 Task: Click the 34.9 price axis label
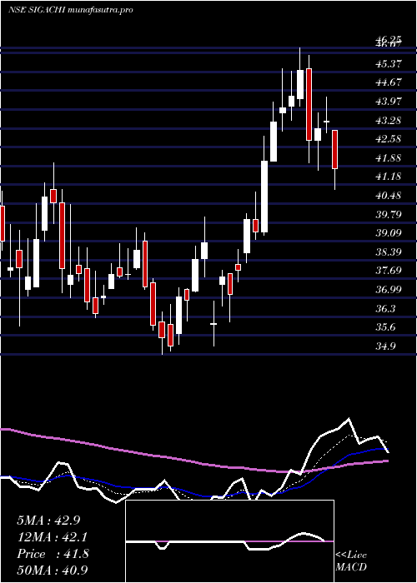[x=386, y=346]
